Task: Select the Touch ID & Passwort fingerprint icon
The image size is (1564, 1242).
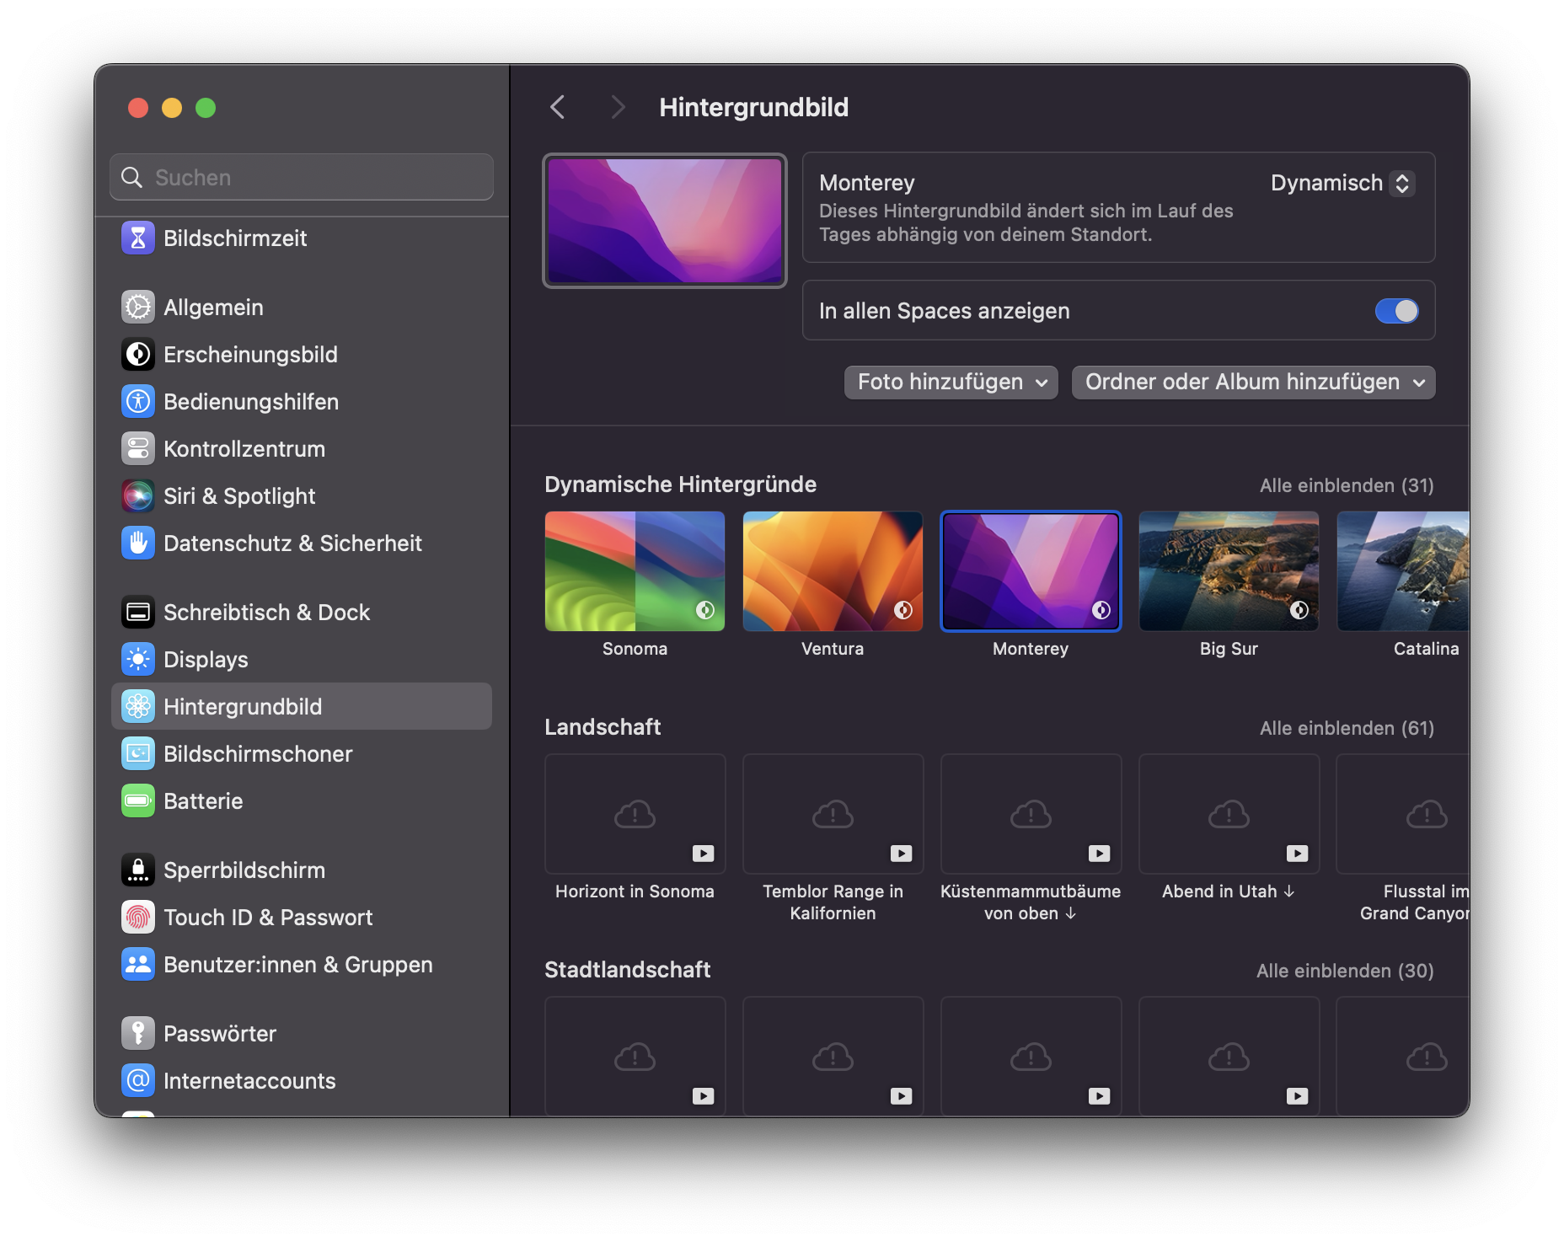Action: click(138, 918)
